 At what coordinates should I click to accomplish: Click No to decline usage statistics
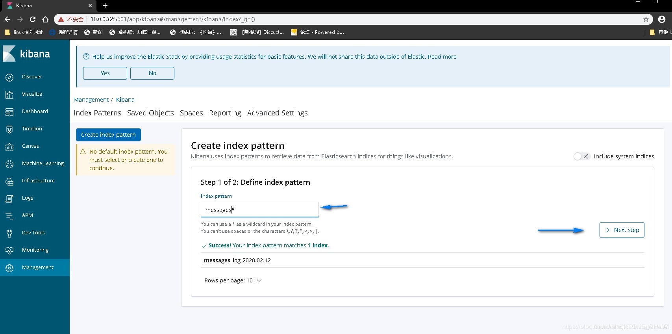(152, 73)
